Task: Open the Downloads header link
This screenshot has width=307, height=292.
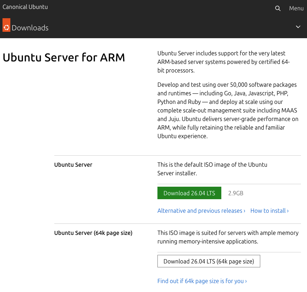Action: pos(30,28)
